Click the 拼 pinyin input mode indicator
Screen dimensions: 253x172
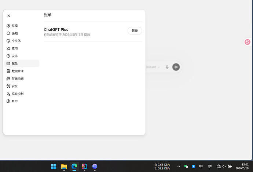[x=210, y=166]
